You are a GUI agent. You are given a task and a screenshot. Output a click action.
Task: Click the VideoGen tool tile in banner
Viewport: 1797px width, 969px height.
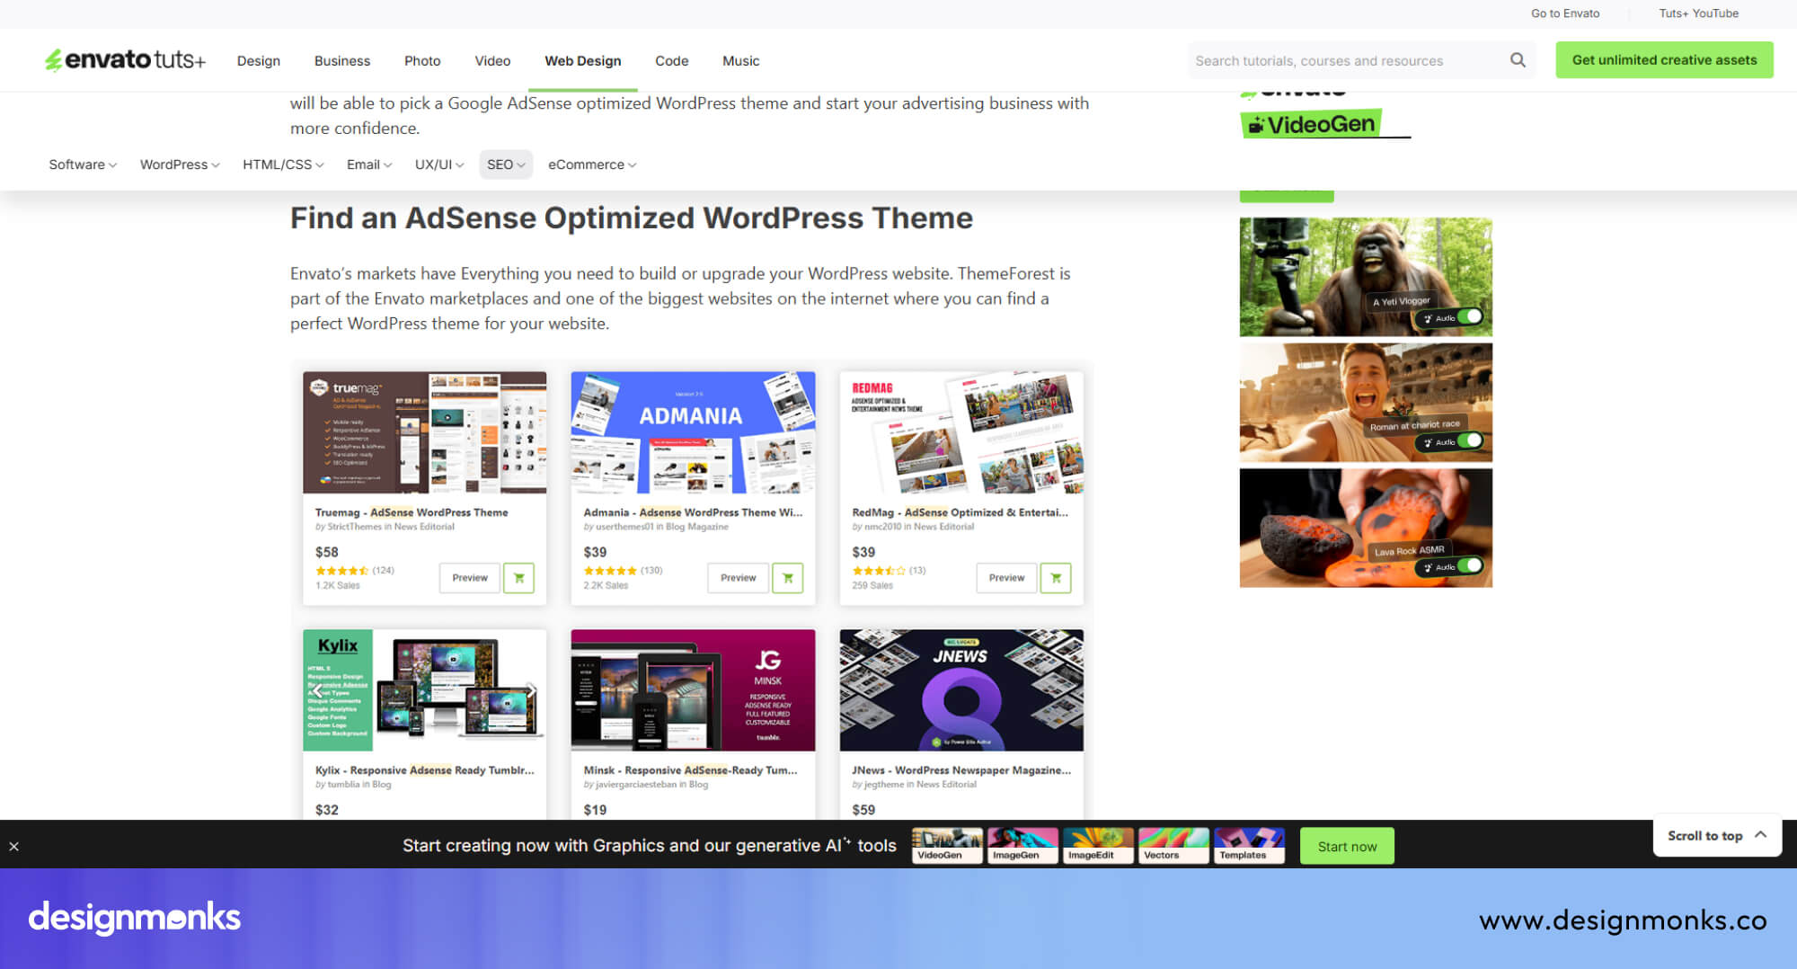[x=947, y=846]
